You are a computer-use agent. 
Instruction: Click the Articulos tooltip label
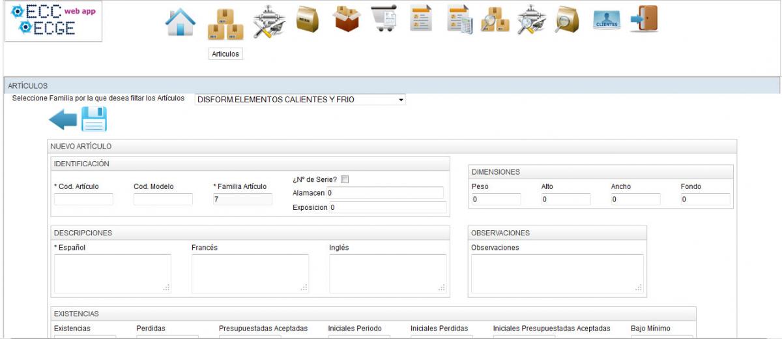tap(225, 54)
